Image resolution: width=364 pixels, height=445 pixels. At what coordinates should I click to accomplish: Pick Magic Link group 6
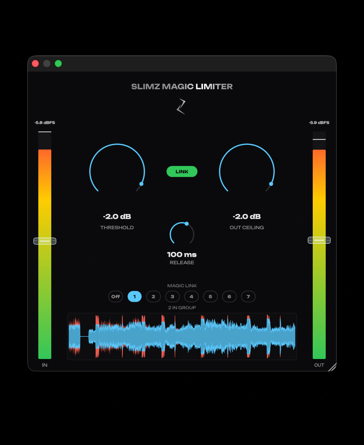pos(229,296)
